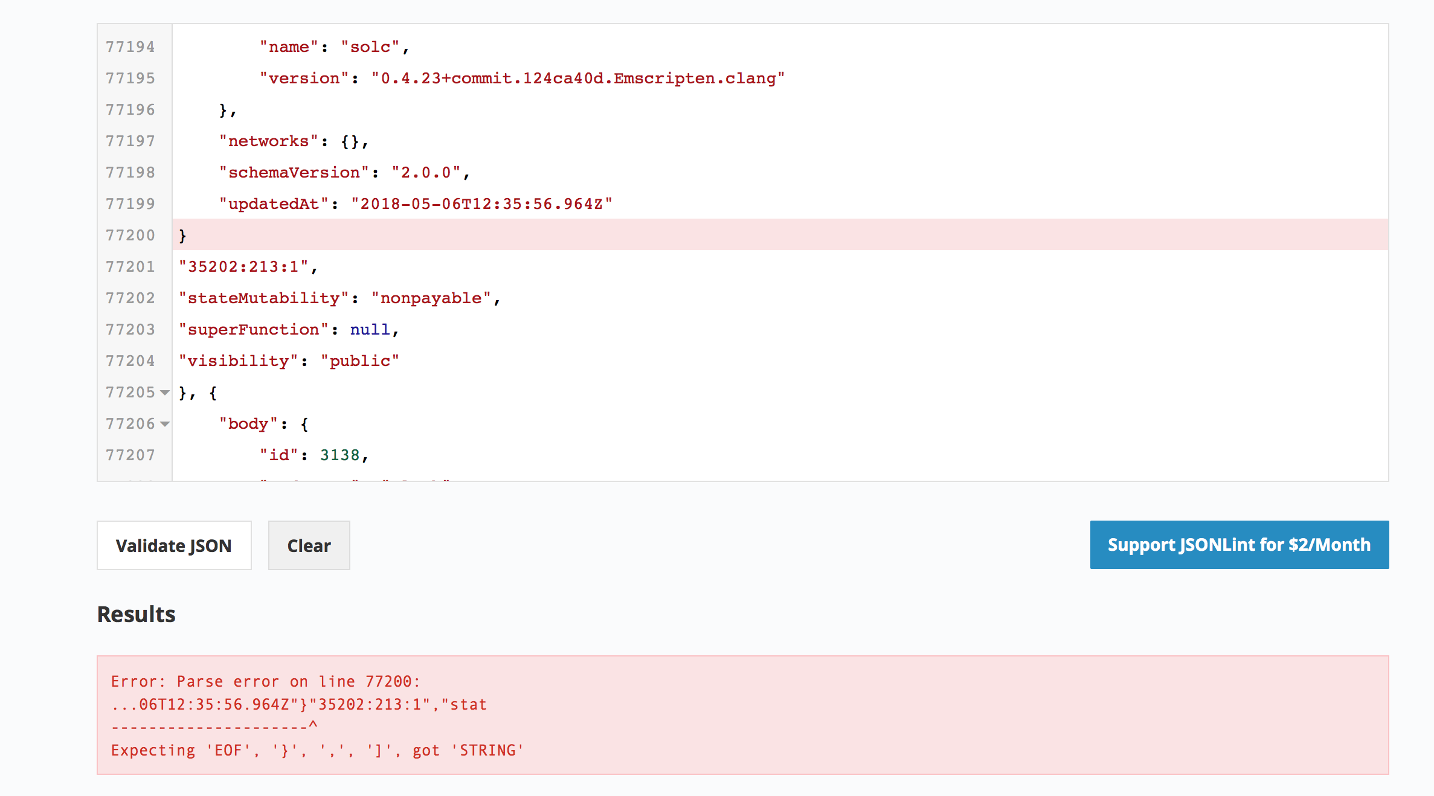The width and height of the screenshot is (1434, 796).
Task: Click the "nonpayable" value on line 77202
Action: point(431,298)
